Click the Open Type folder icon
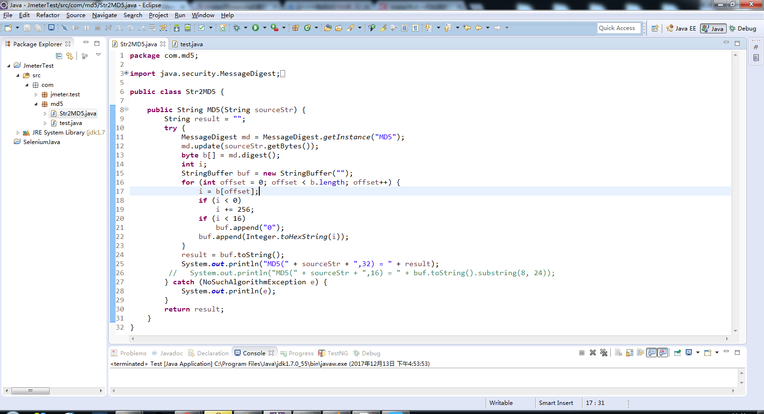764x414 pixels. (x=328, y=28)
